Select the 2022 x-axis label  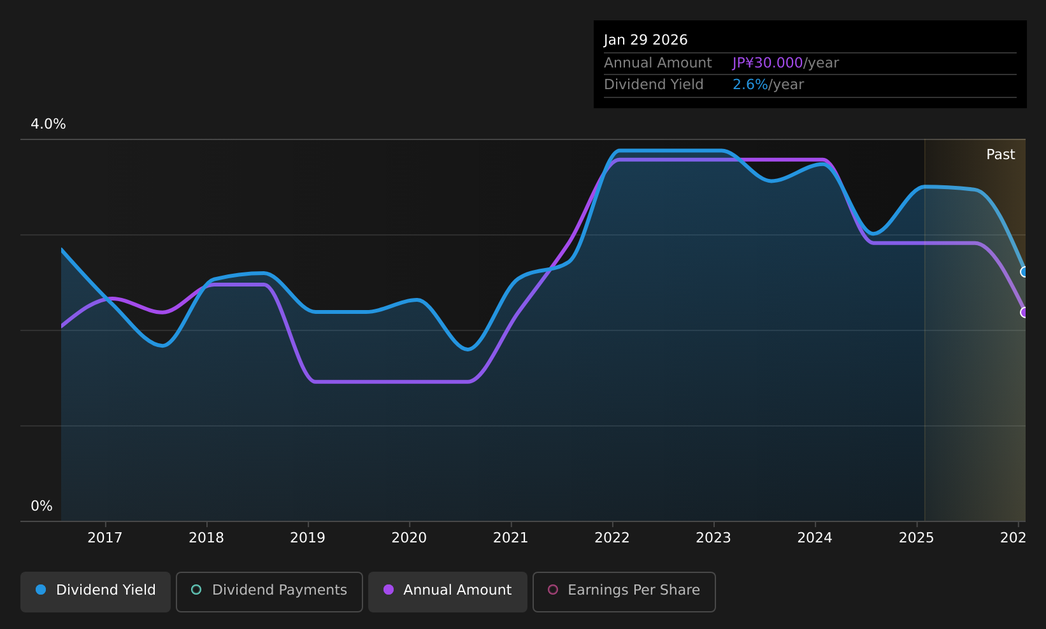pyautogui.click(x=612, y=538)
